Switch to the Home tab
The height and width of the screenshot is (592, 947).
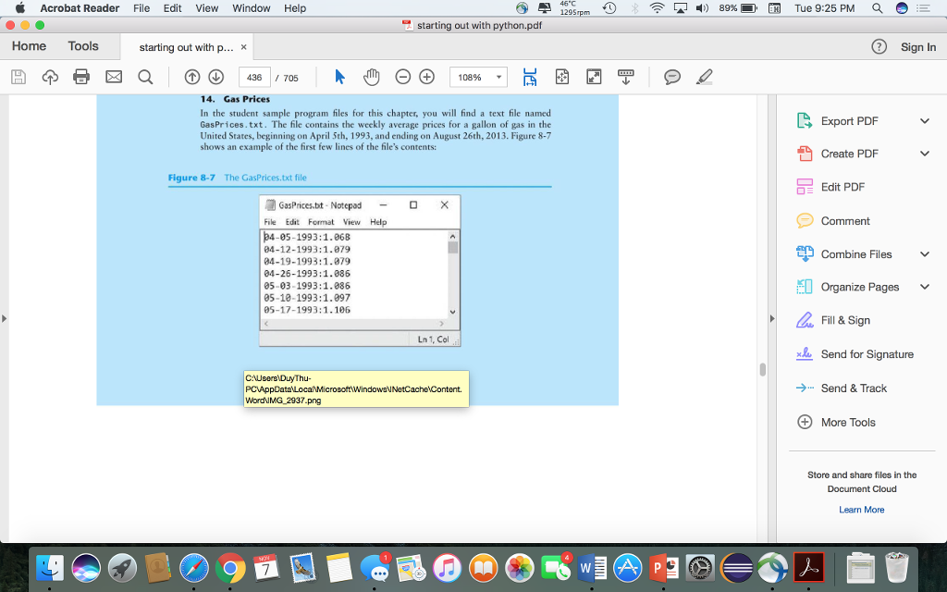(28, 45)
